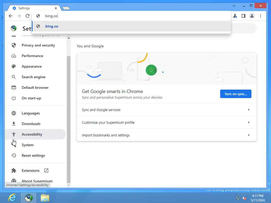This screenshot has width=271, height=203.
Task: Open Default browser settings
Action: click(x=35, y=87)
